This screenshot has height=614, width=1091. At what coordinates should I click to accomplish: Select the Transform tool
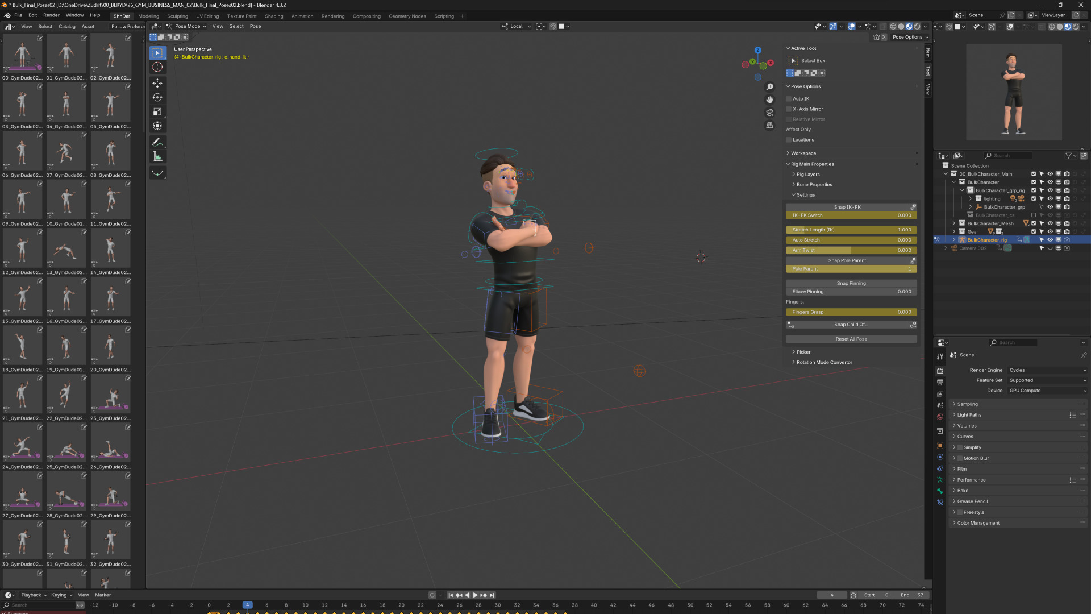tap(157, 126)
